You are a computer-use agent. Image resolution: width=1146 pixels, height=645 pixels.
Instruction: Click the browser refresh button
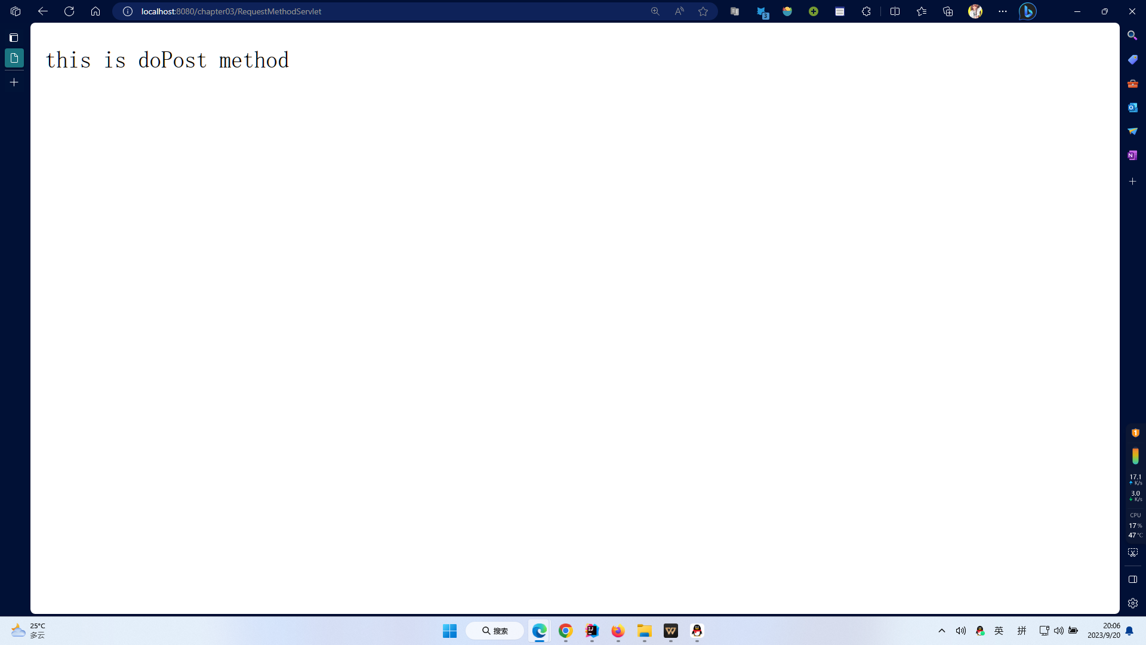tap(69, 11)
